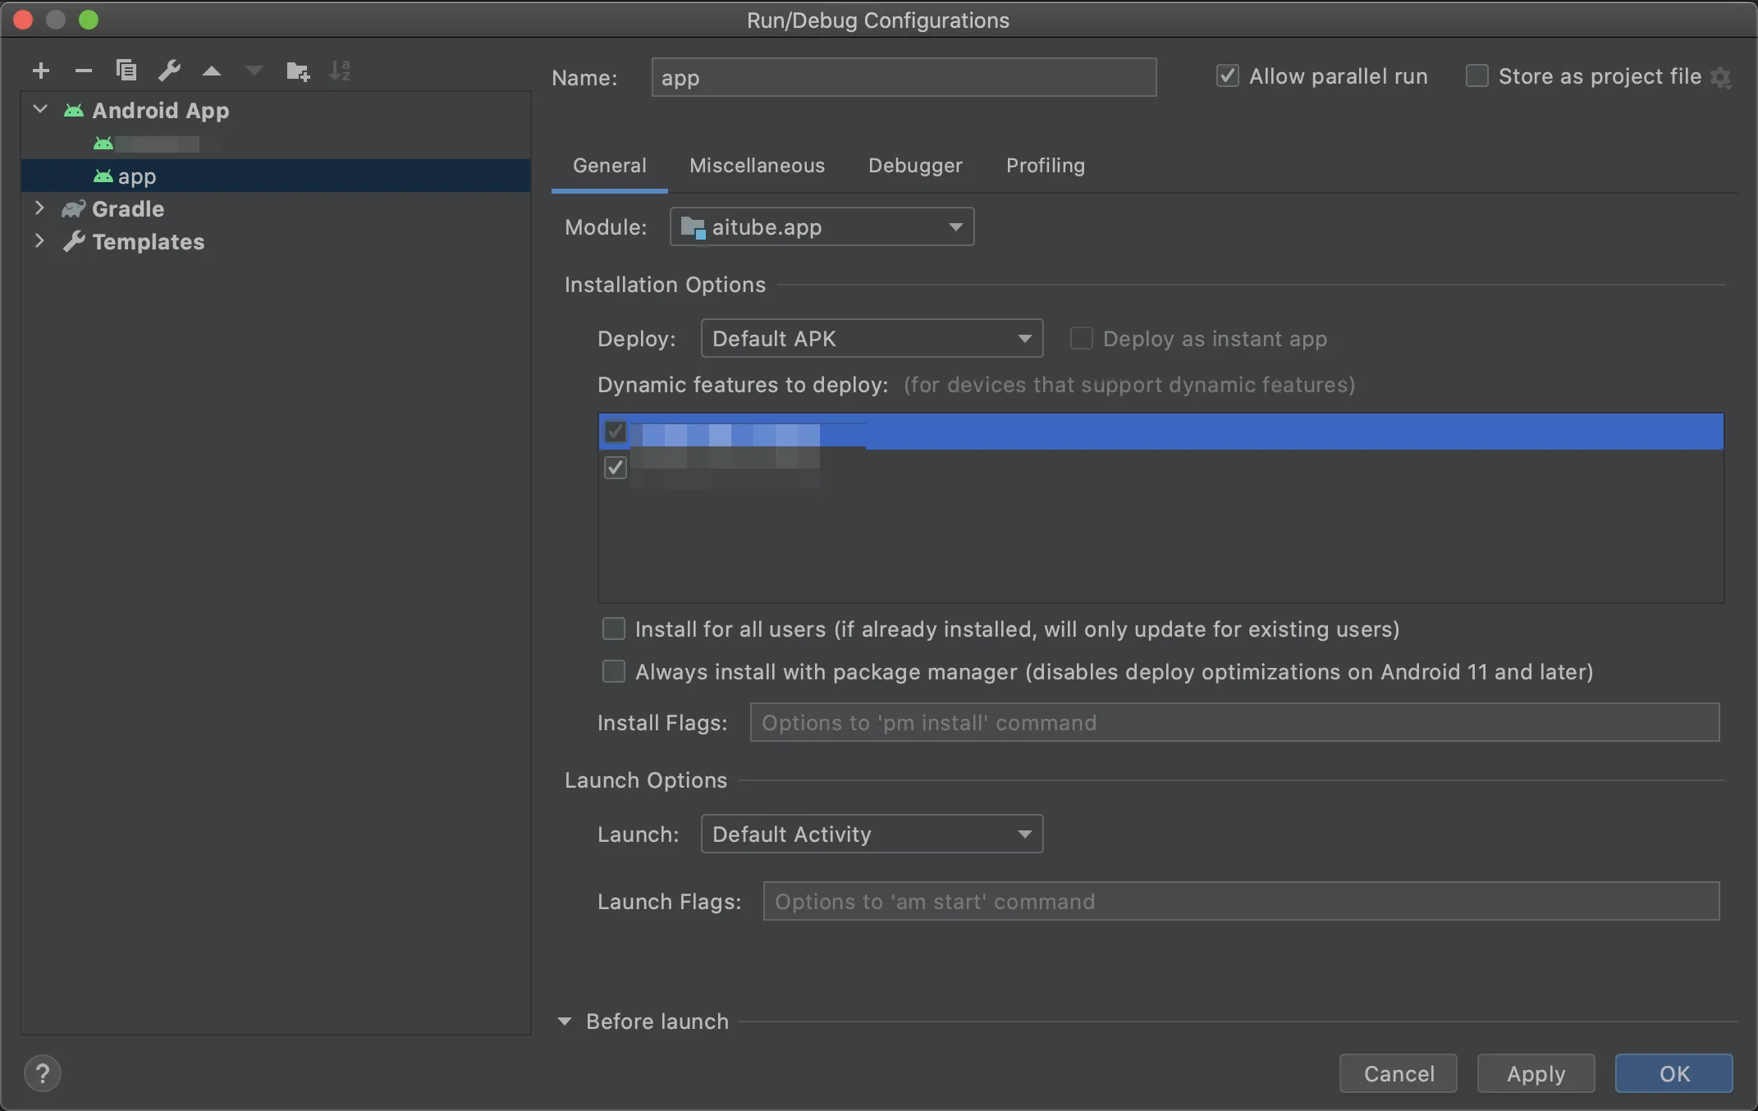
Task: Switch to the Debugger tab
Action: pyautogui.click(x=915, y=166)
